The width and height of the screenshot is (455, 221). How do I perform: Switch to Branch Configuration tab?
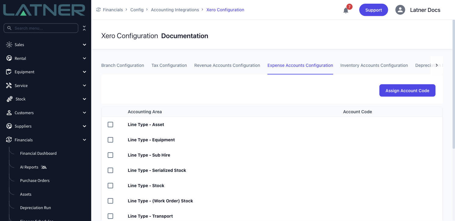coord(123,65)
